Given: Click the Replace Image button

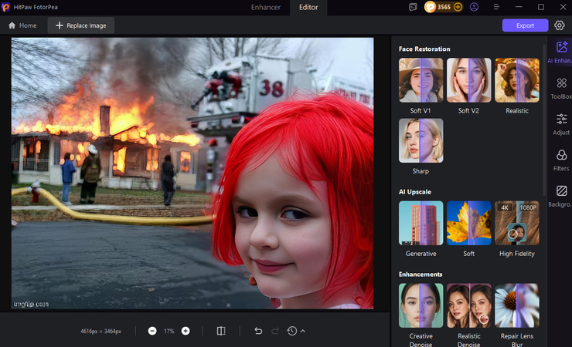Looking at the screenshot, I should pos(81,25).
